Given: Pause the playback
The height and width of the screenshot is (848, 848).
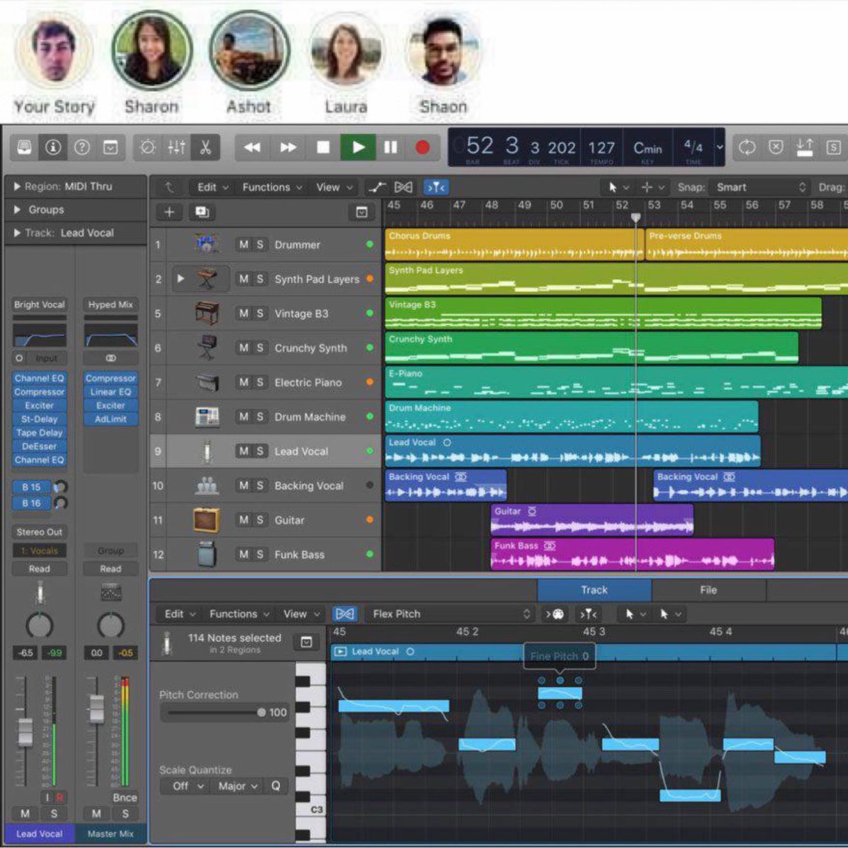Looking at the screenshot, I should click(390, 148).
